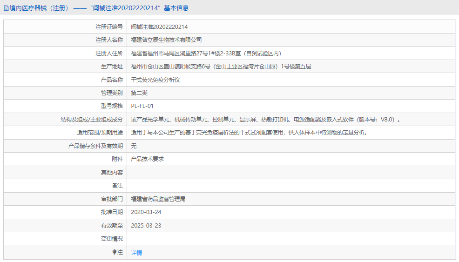The height and width of the screenshot is (262, 459).
Task: Click the 备注 label
Action: [117, 186]
